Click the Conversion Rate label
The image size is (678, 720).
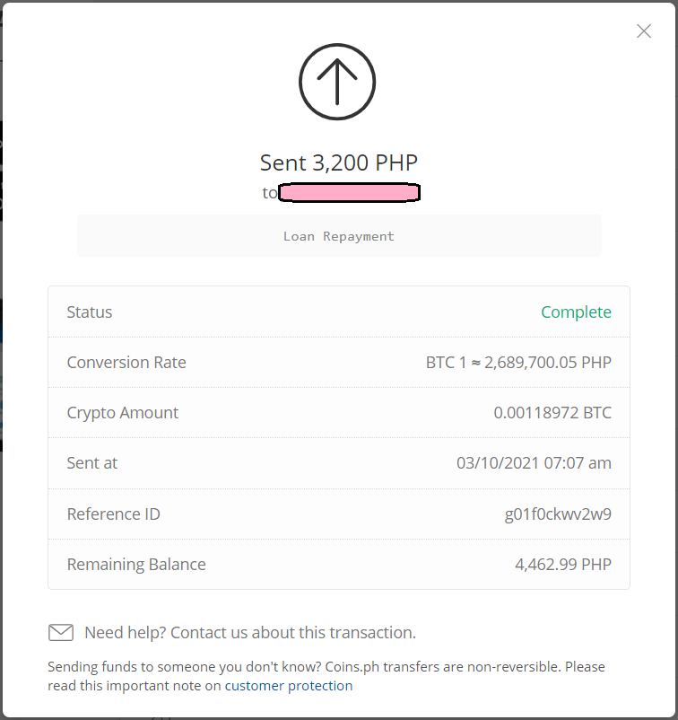(x=126, y=363)
